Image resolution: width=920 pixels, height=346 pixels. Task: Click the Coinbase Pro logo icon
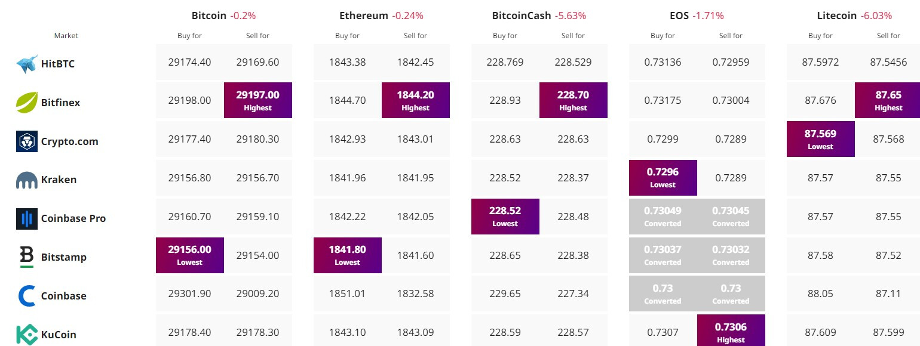(x=27, y=219)
